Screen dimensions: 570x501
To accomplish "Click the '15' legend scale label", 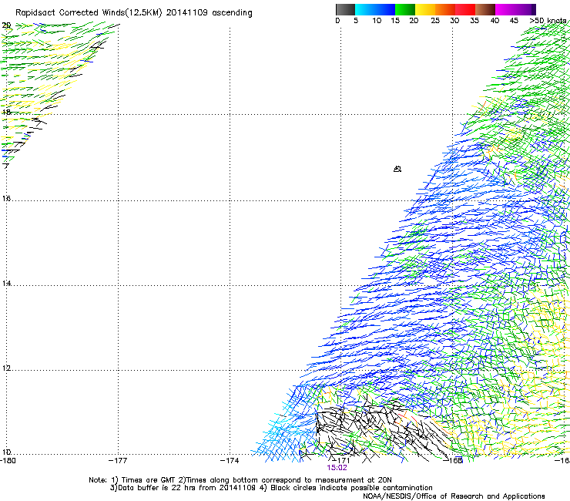I will 395,21.
